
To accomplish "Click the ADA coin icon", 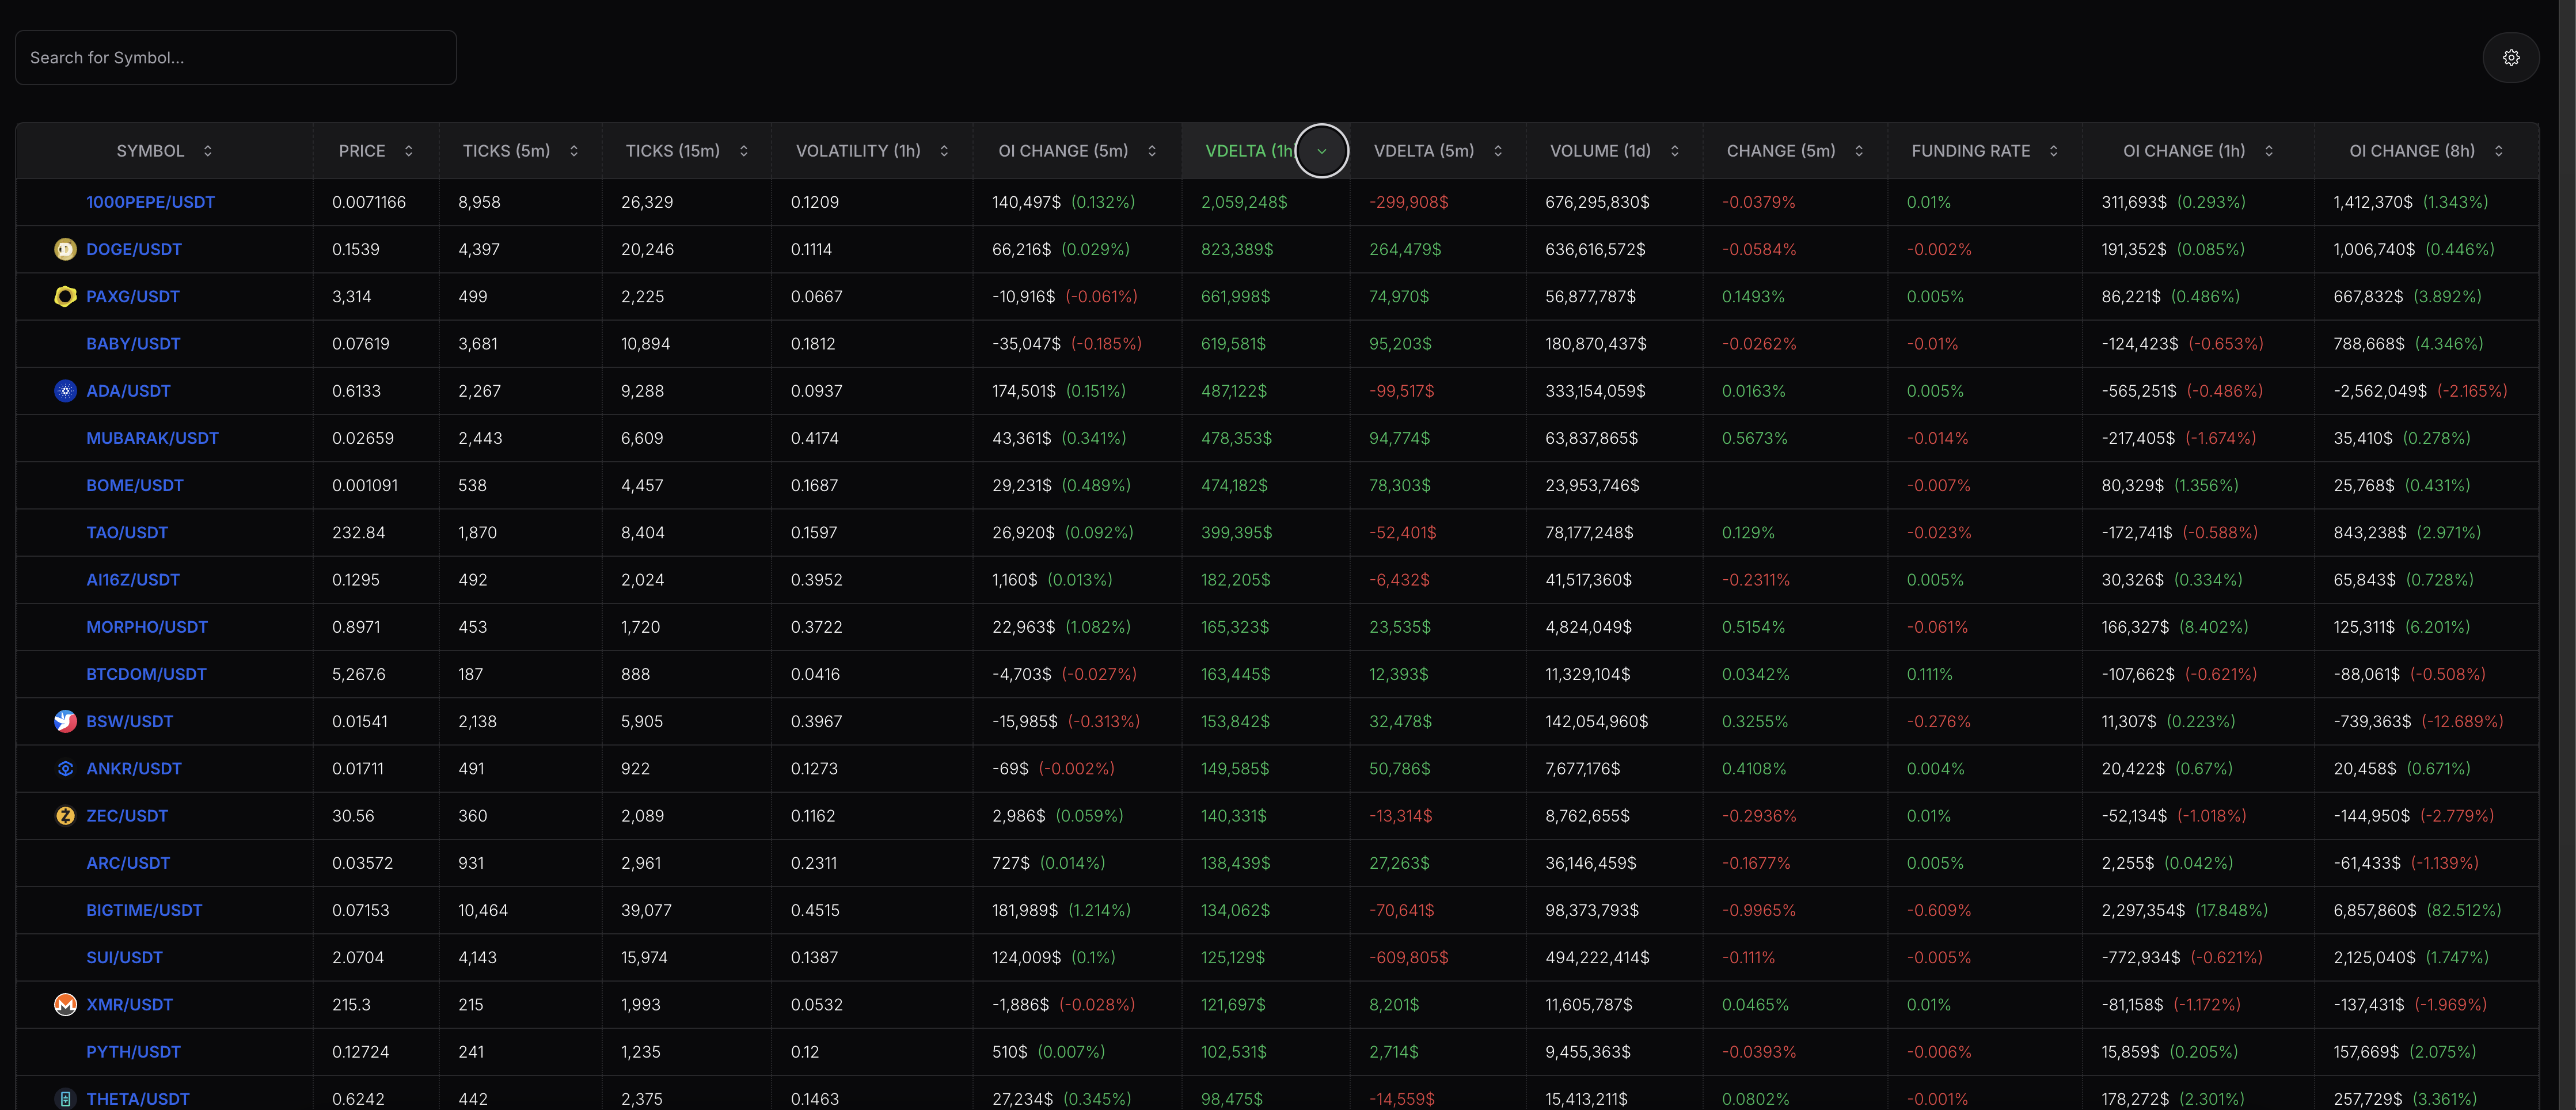I will click(65, 391).
